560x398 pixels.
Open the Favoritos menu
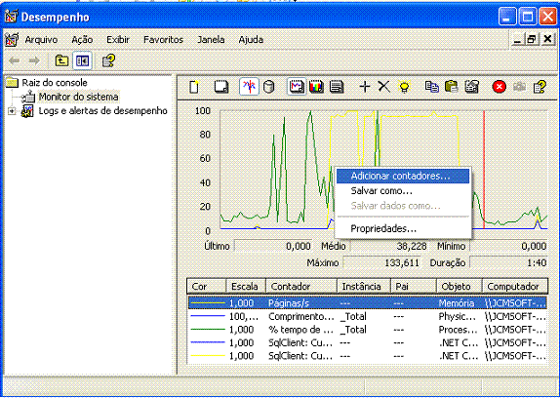point(163,40)
